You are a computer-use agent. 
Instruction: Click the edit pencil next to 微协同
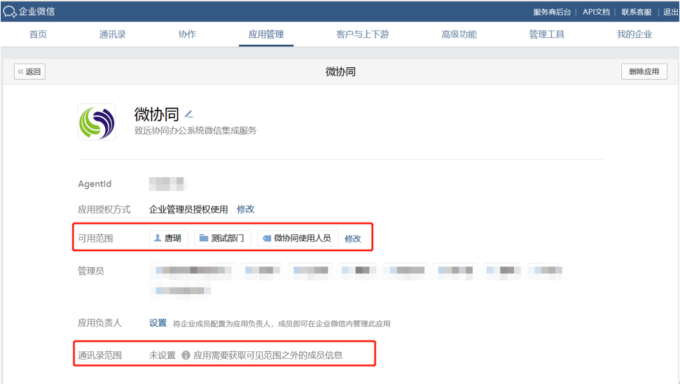[x=188, y=114]
